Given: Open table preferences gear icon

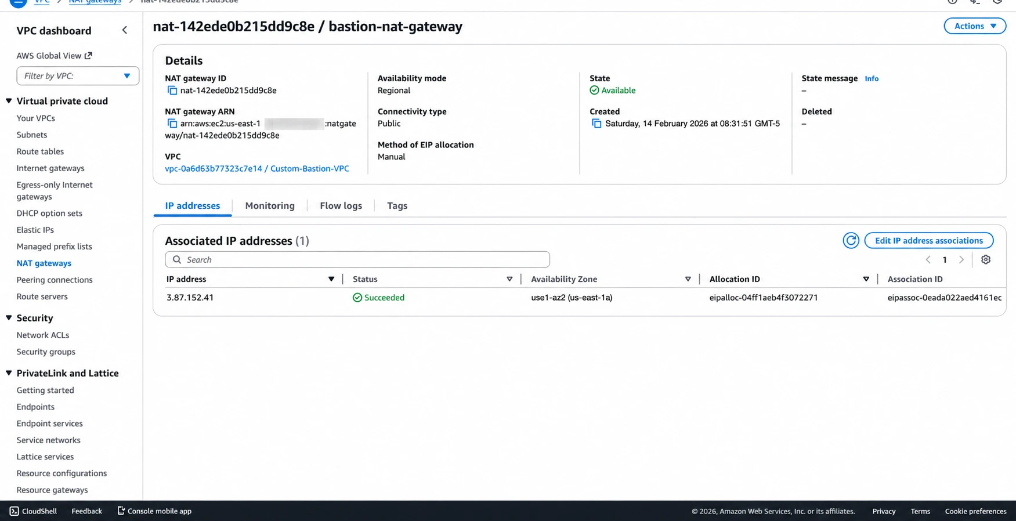Looking at the screenshot, I should tap(986, 260).
